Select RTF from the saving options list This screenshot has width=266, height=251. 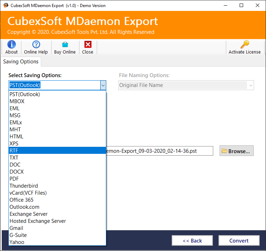(x=57, y=151)
